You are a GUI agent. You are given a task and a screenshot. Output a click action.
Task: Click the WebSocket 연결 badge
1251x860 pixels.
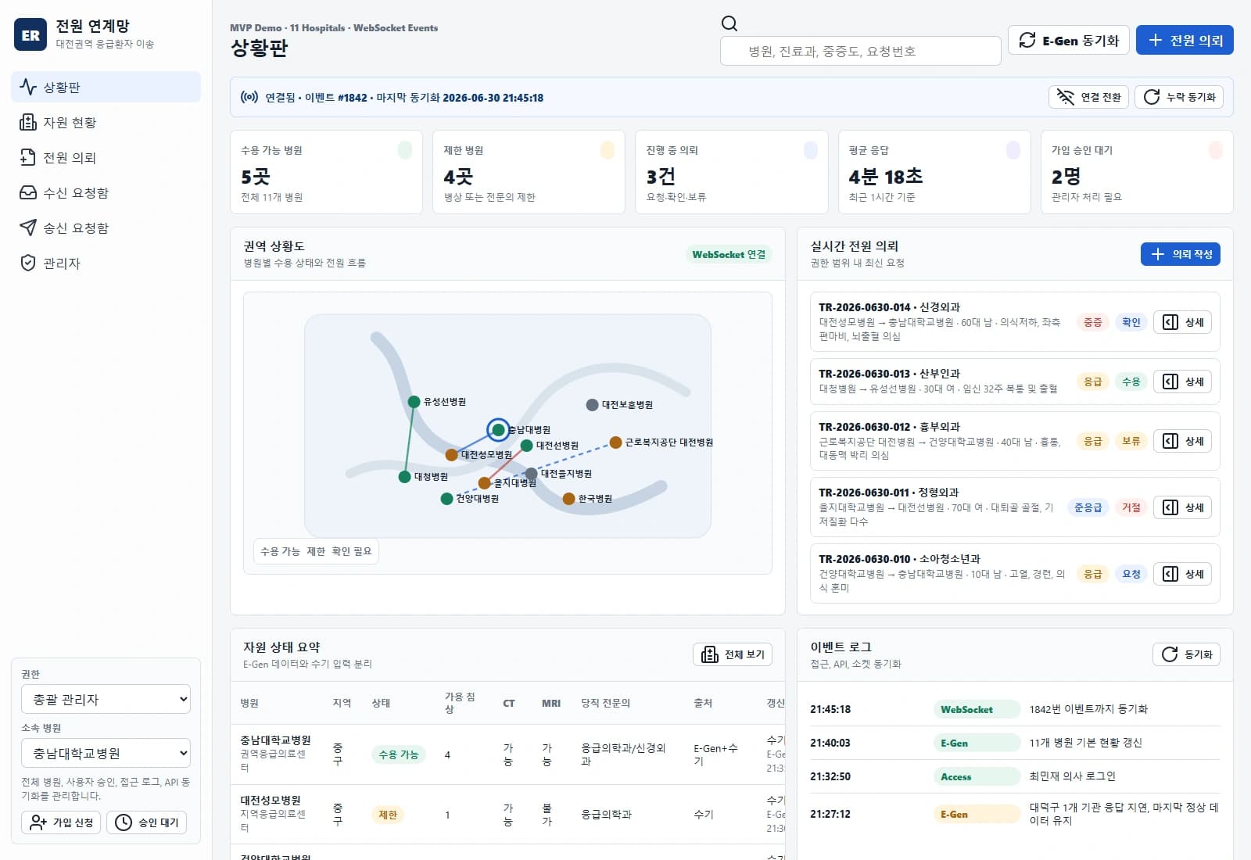coord(729,254)
